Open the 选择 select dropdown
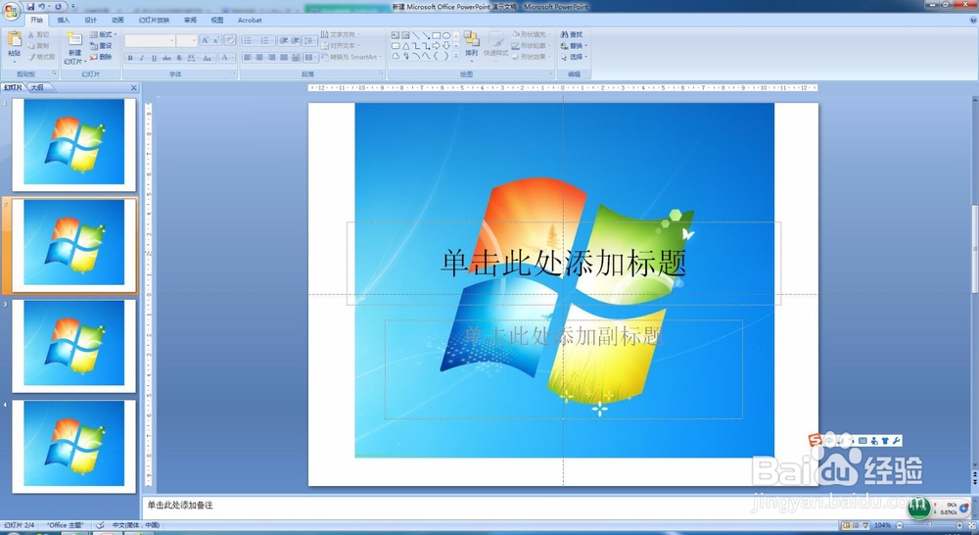Viewport: 979px width, 535px height. [574, 57]
